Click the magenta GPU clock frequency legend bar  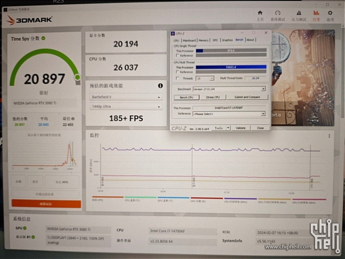[309, 199]
